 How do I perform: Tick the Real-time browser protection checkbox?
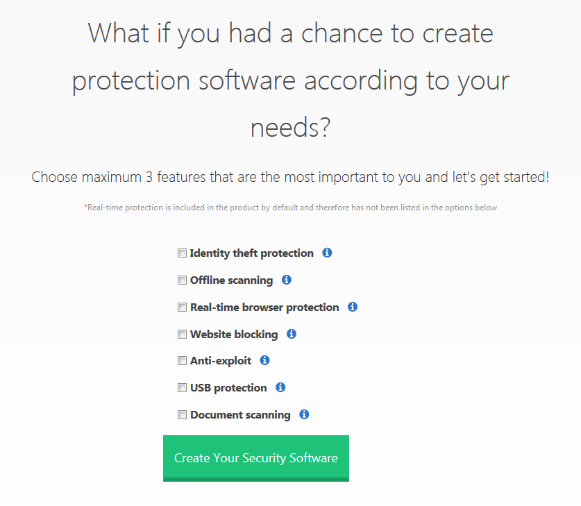(182, 307)
